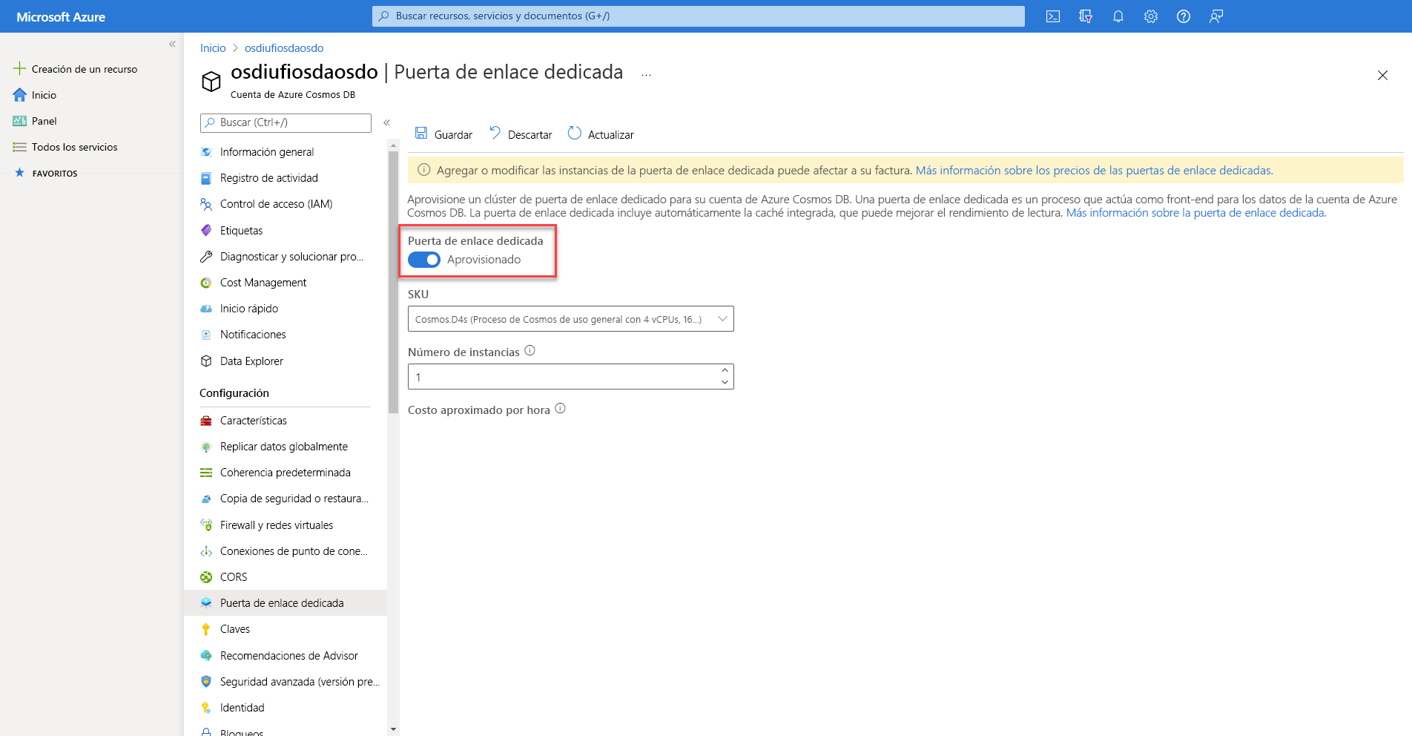Toggle the Puerta de enlace dedicada switch
Image resolution: width=1412 pixels, height=736 pixels.
point(424,260)
